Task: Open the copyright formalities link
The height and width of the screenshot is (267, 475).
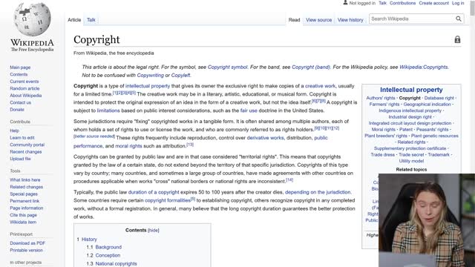Action: coord(168,200)
